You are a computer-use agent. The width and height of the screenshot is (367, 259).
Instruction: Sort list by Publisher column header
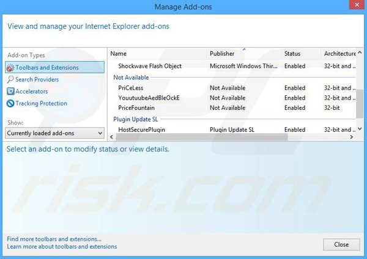pyautogui.click(x=243, y=54)
